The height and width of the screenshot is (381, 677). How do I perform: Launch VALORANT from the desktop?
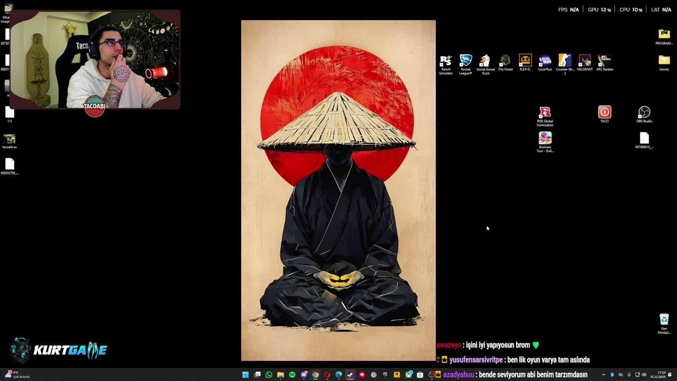click(585, 63)
